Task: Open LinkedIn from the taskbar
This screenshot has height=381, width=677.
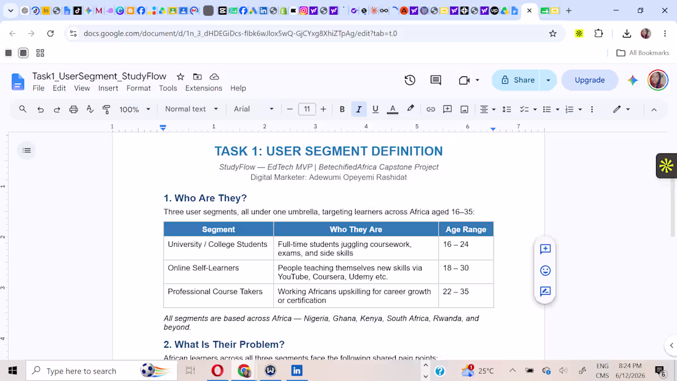Action: point(297,371)
